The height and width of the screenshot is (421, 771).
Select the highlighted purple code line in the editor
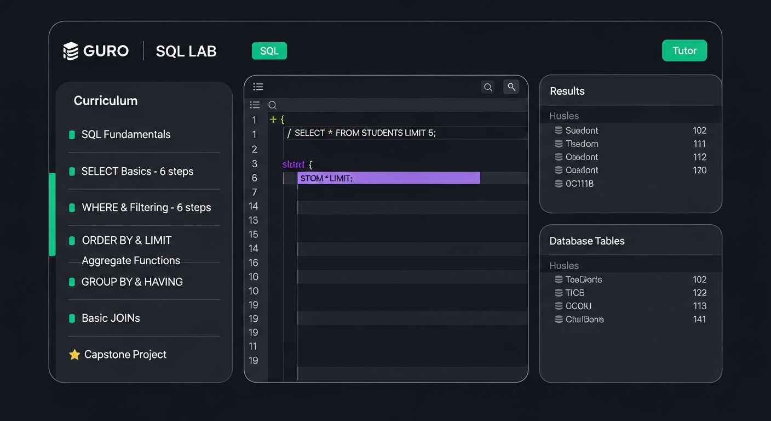coord(388,178)
